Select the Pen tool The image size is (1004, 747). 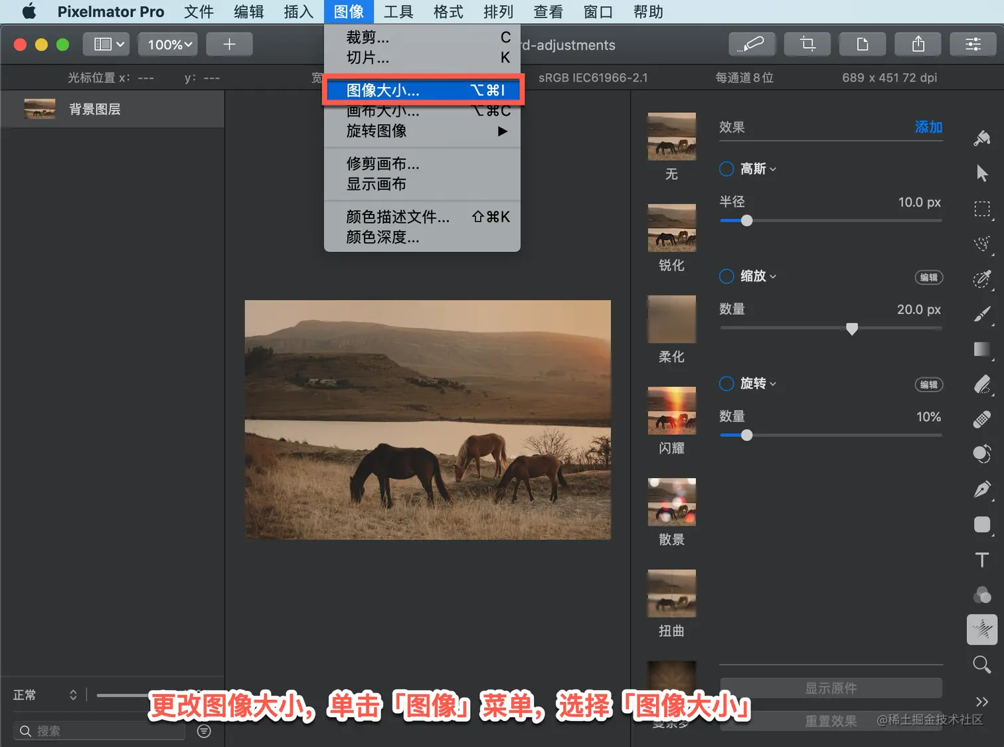click(x=982, y=489)
